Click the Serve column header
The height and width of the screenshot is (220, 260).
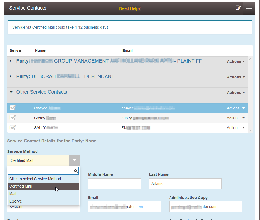click(15, 50)
